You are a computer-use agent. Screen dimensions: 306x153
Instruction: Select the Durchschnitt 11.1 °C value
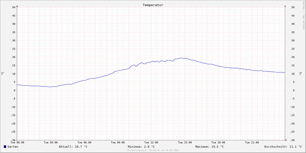(x=283, y=147)
